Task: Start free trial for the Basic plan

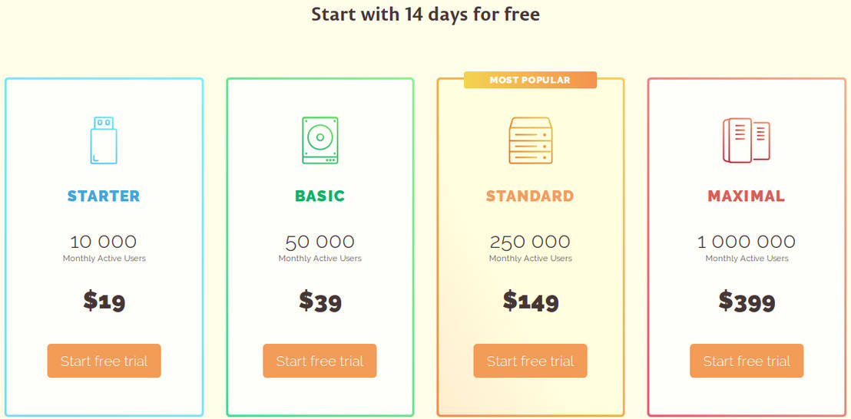Action: pyautogui.click(x=320, y=361)
